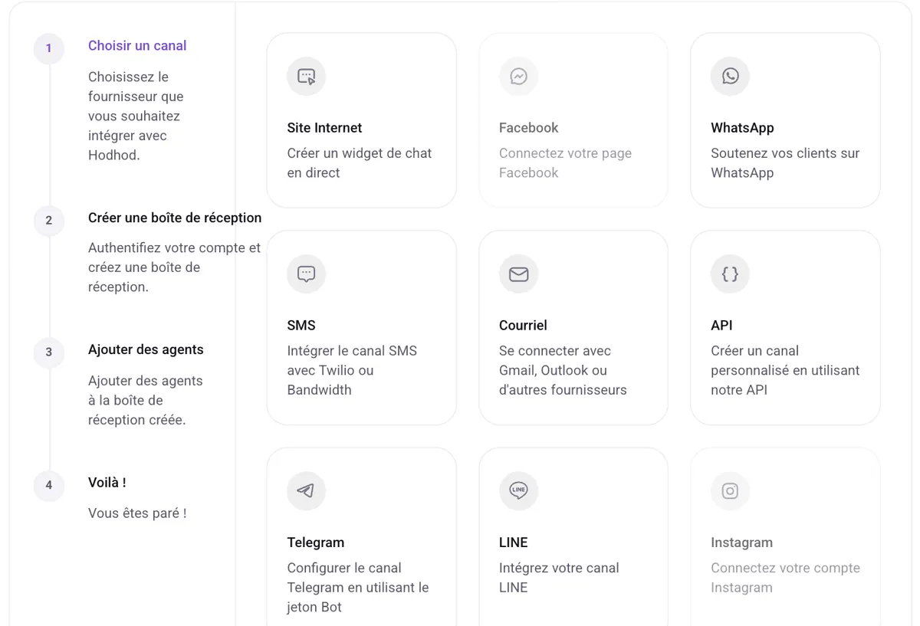The height and width of the screenshot is (626, 920).
Task: Click text 'Créer un widget de chat en direct'
Action: (360, 163)
